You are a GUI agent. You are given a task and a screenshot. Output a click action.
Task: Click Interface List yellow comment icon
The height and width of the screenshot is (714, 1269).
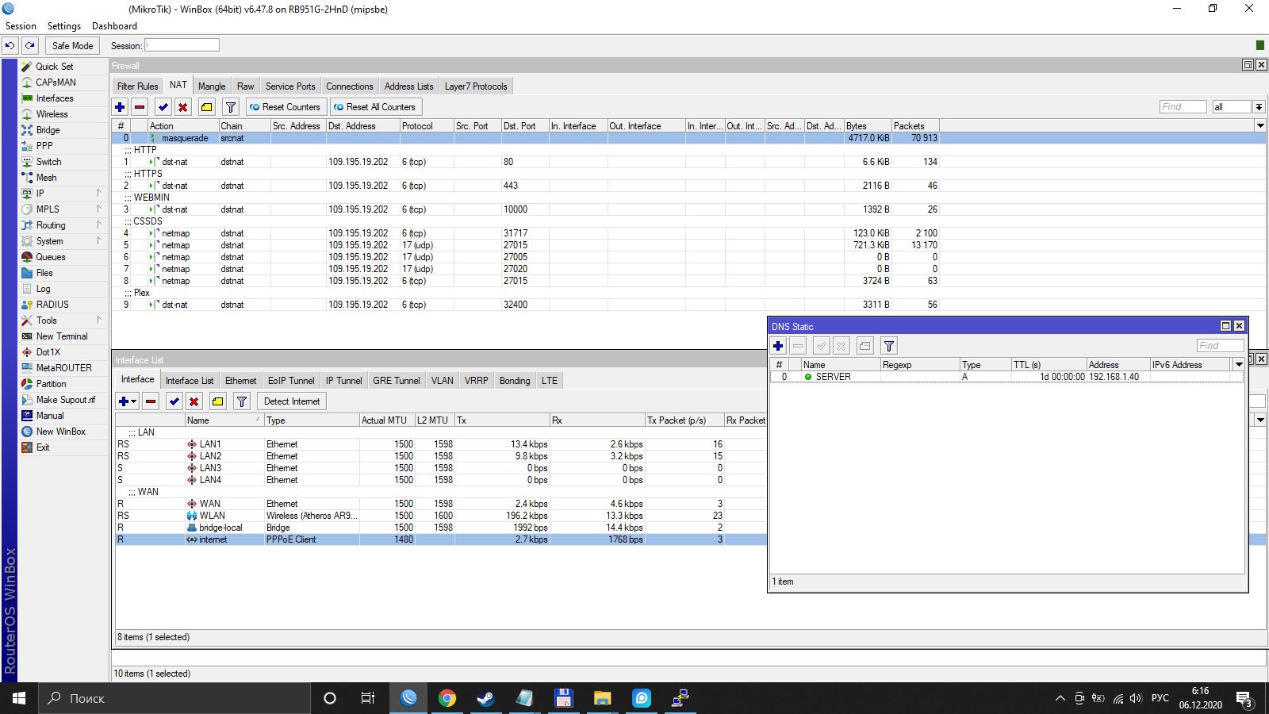[217, 401]
